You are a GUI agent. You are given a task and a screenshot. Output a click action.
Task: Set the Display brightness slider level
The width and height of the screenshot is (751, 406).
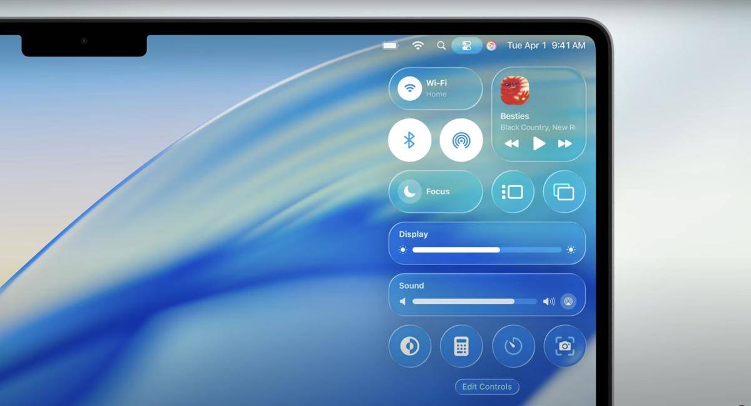pos(487,249)
